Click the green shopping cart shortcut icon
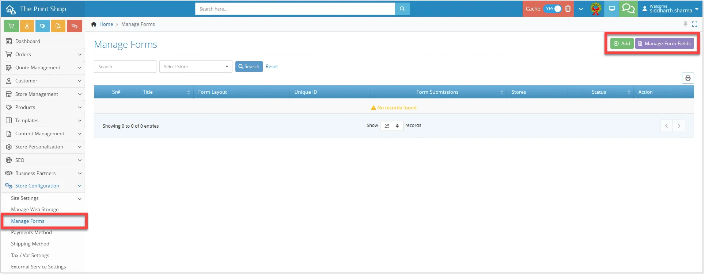Image resolution: width=705 pixels, height=275 pixels. 11,26
